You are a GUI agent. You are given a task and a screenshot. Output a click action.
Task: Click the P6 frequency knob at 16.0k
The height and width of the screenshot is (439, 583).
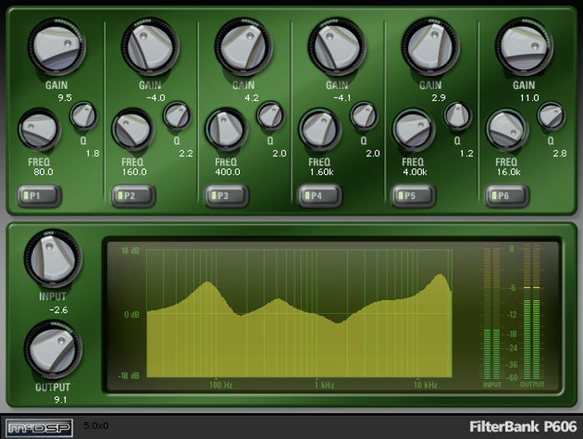pyautogui.click(x=506, y=130)
